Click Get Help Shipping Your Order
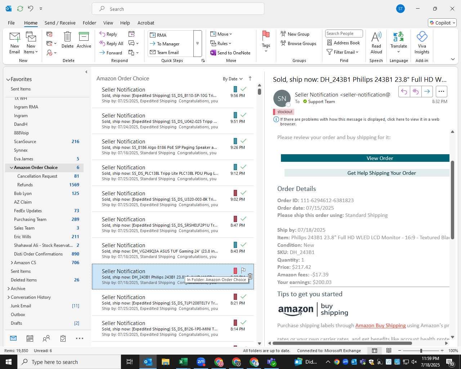 tap(367, 173)
